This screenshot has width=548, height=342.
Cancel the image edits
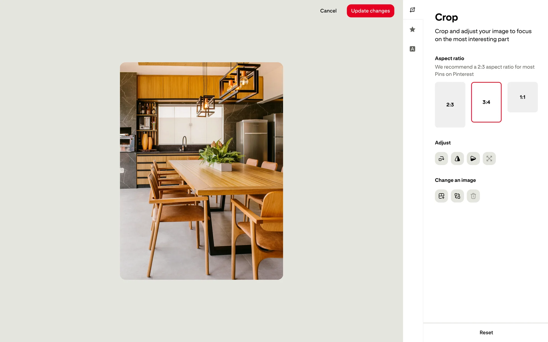328,11
